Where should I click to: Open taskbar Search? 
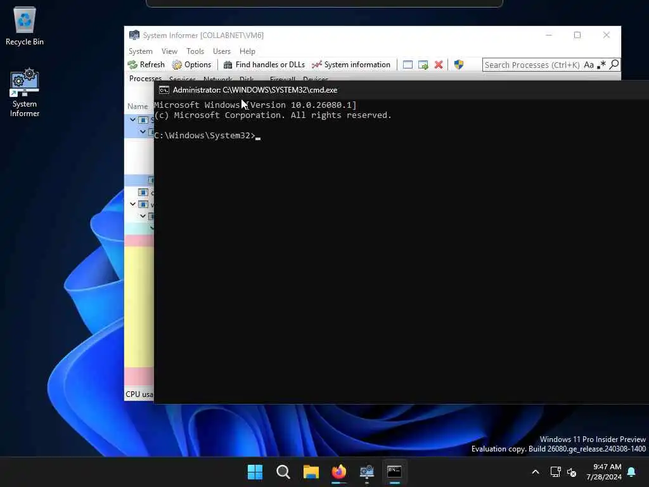click(x=283, y=472)
